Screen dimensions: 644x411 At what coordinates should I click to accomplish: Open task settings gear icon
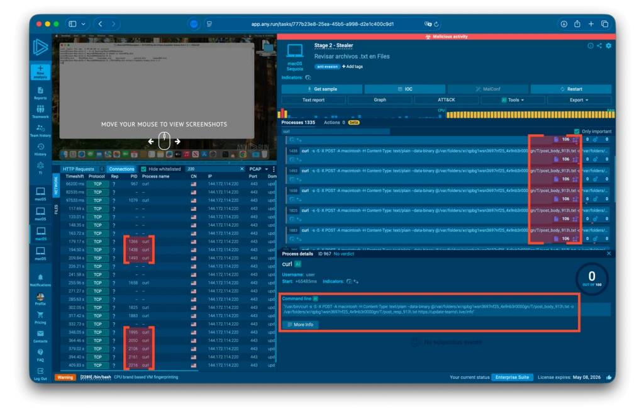pos(608,46)
